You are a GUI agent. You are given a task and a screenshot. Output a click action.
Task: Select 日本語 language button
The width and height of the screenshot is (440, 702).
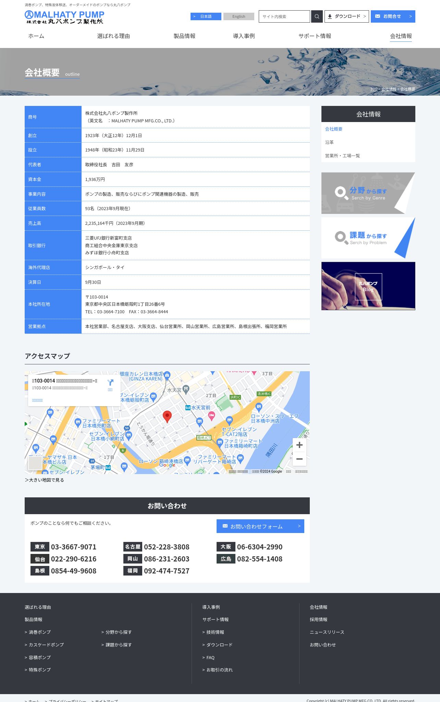(x=206, y=16)
